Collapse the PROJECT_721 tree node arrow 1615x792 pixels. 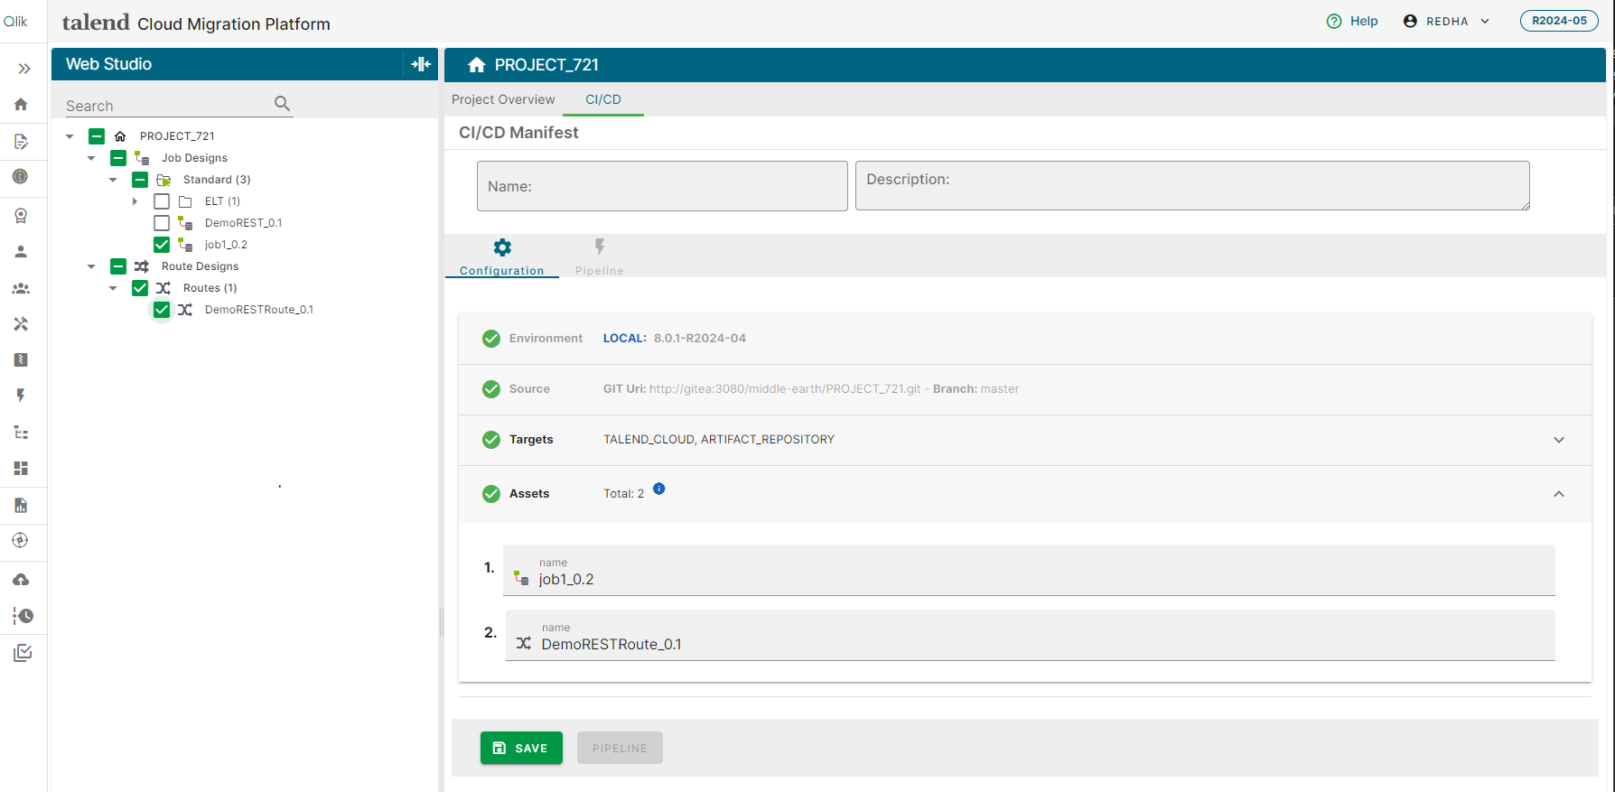pyautogui.click(x=70, y=136)
